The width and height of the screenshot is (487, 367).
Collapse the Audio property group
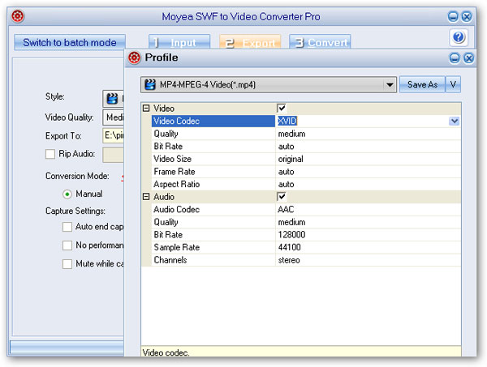(146, 197)
